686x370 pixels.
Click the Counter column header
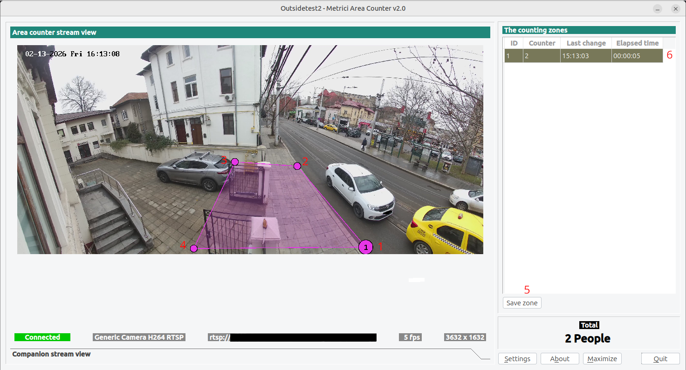(542, 43)
